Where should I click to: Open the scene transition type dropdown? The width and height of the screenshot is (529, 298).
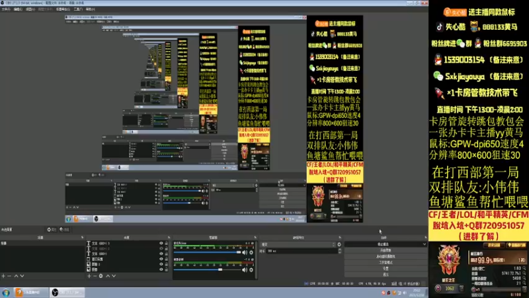[298, 244]
